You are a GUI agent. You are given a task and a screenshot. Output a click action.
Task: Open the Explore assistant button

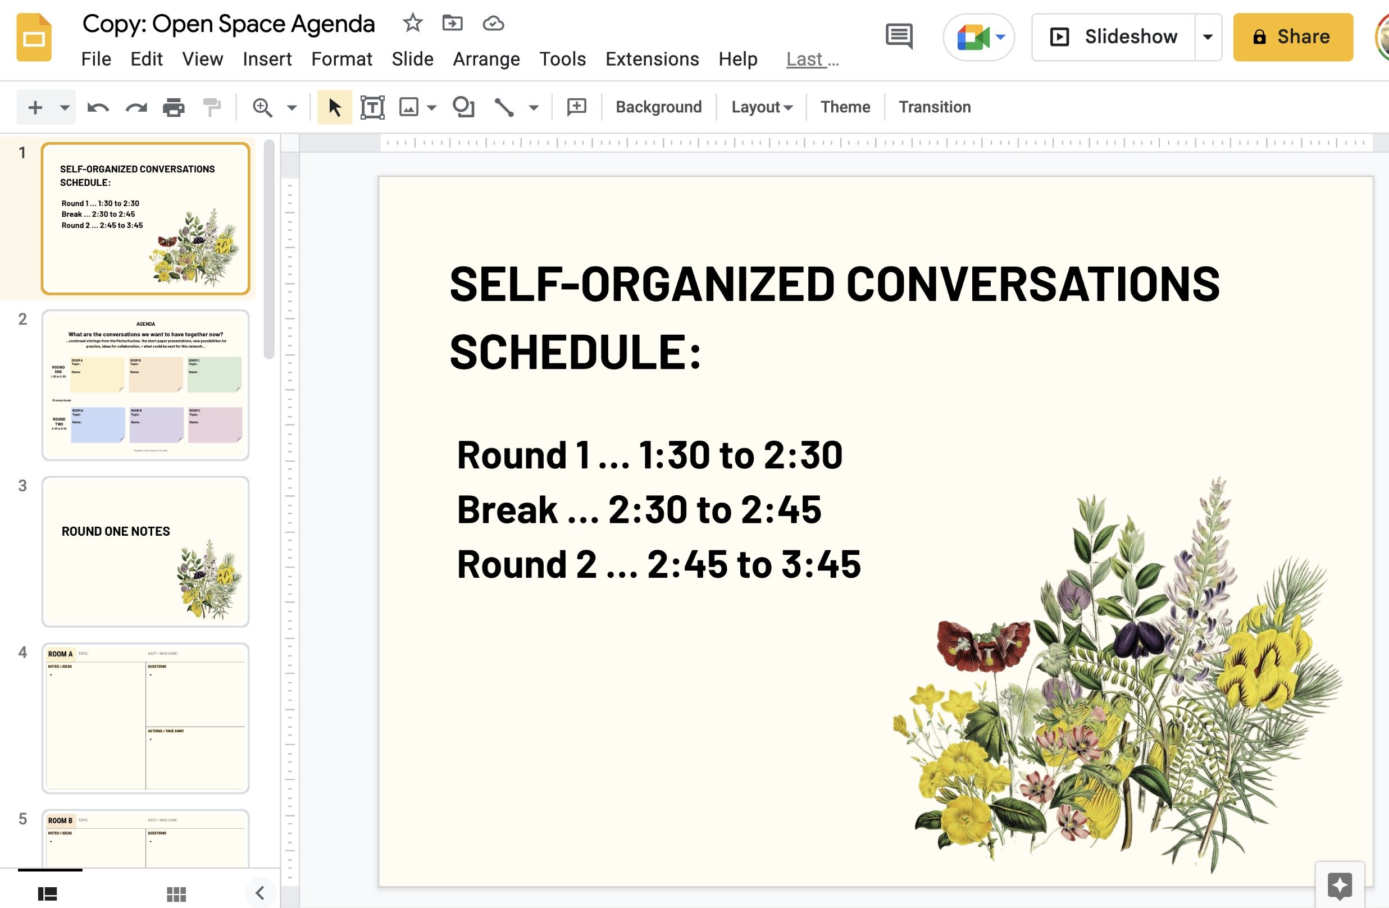(x=1340, y=886)
